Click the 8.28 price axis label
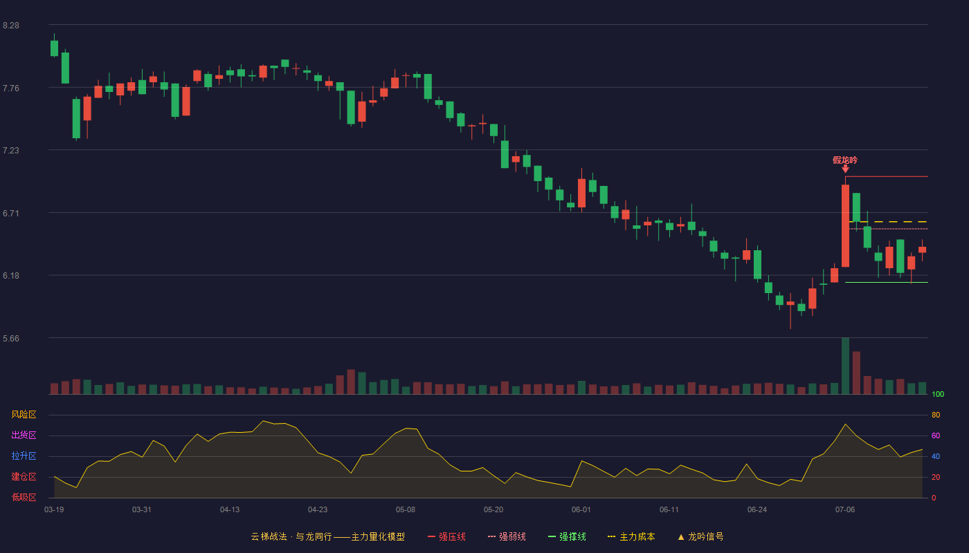 pyautogui.click(x=11, y=26)
